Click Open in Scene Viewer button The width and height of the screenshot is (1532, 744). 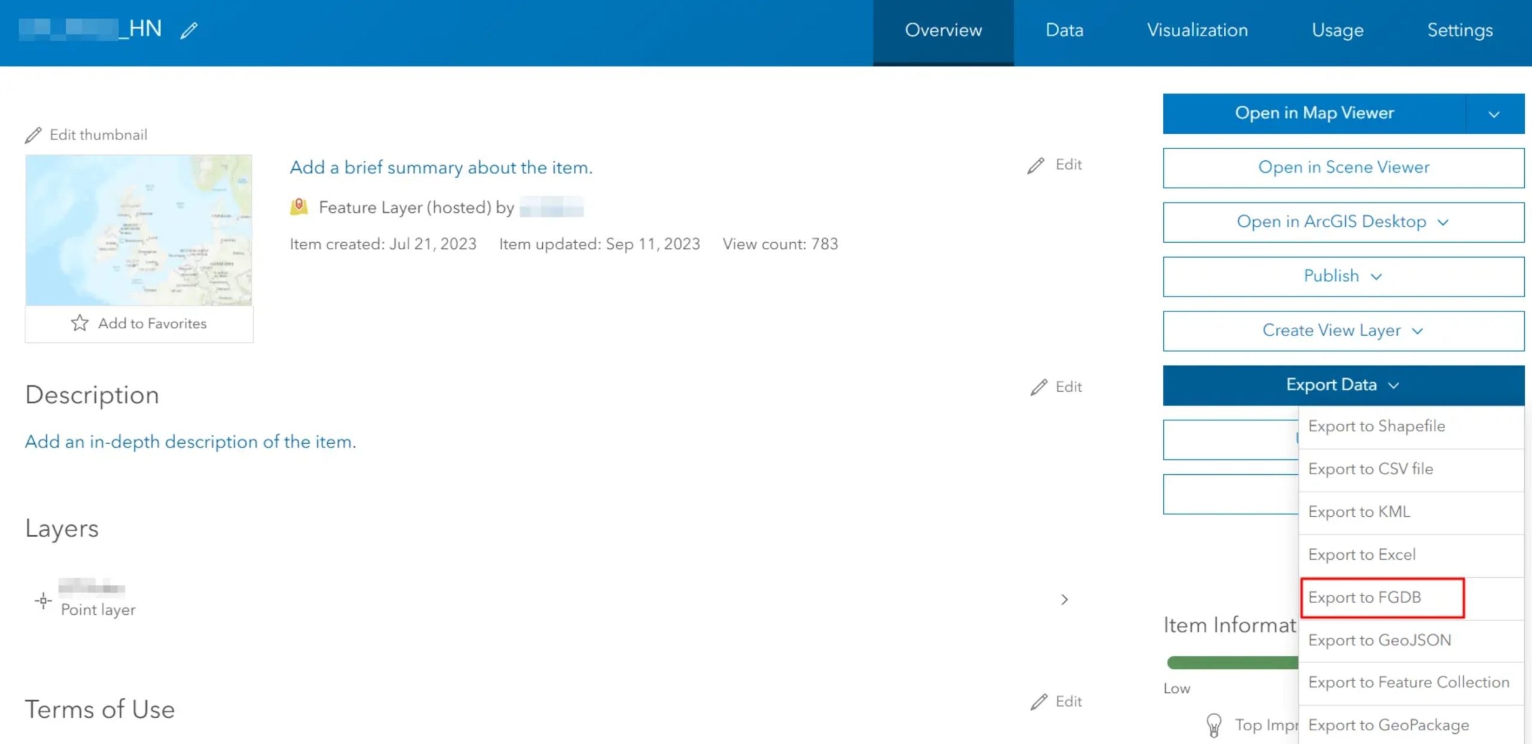point(1343,168)
